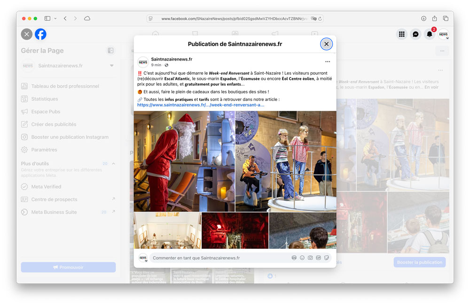Viewport: 470px width, 305px height.
Task: Open the Safari sidebar chevron dropdown
Action: click(55, 18)
